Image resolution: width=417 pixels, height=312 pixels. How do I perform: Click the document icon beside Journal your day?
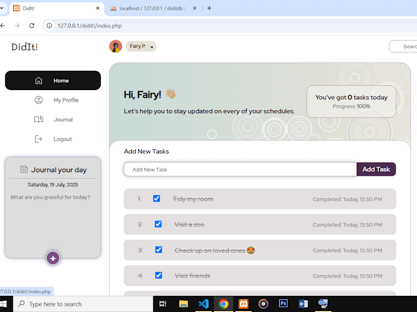click(24, 170)
